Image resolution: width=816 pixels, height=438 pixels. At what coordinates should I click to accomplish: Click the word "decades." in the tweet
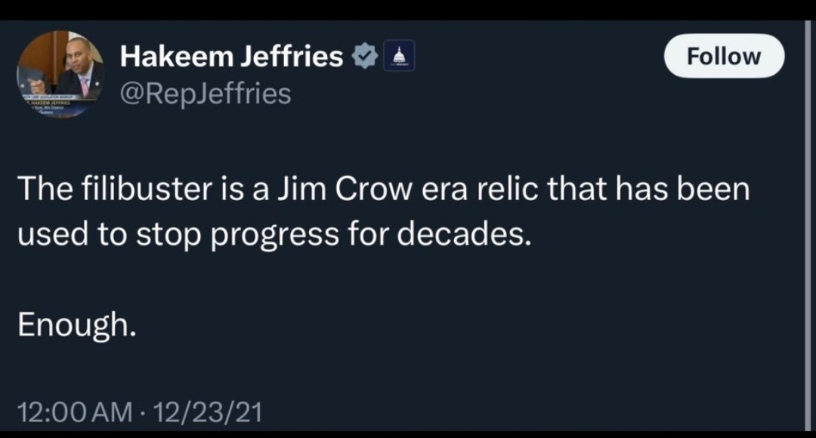tap(465, 233)
